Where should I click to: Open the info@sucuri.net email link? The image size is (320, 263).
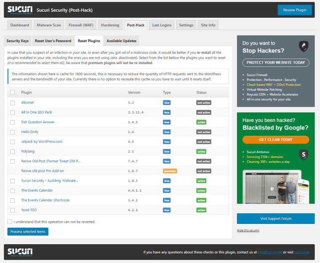click(x=270, y=252)
